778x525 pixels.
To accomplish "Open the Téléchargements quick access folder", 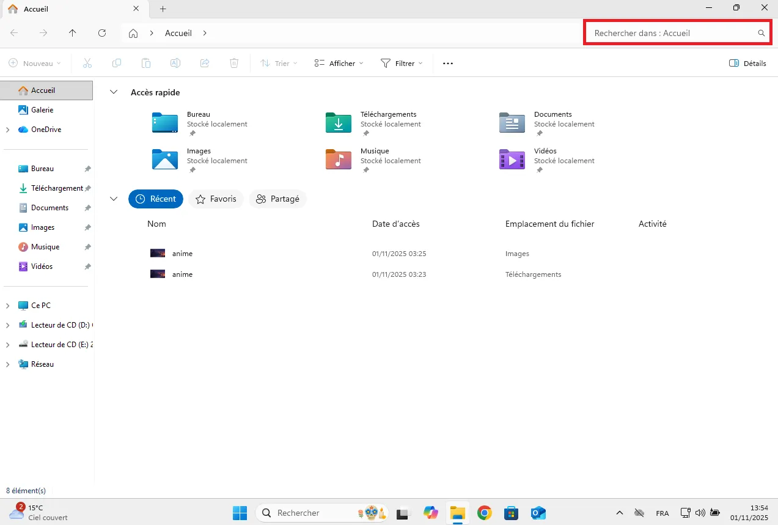I will coord(339,123).
